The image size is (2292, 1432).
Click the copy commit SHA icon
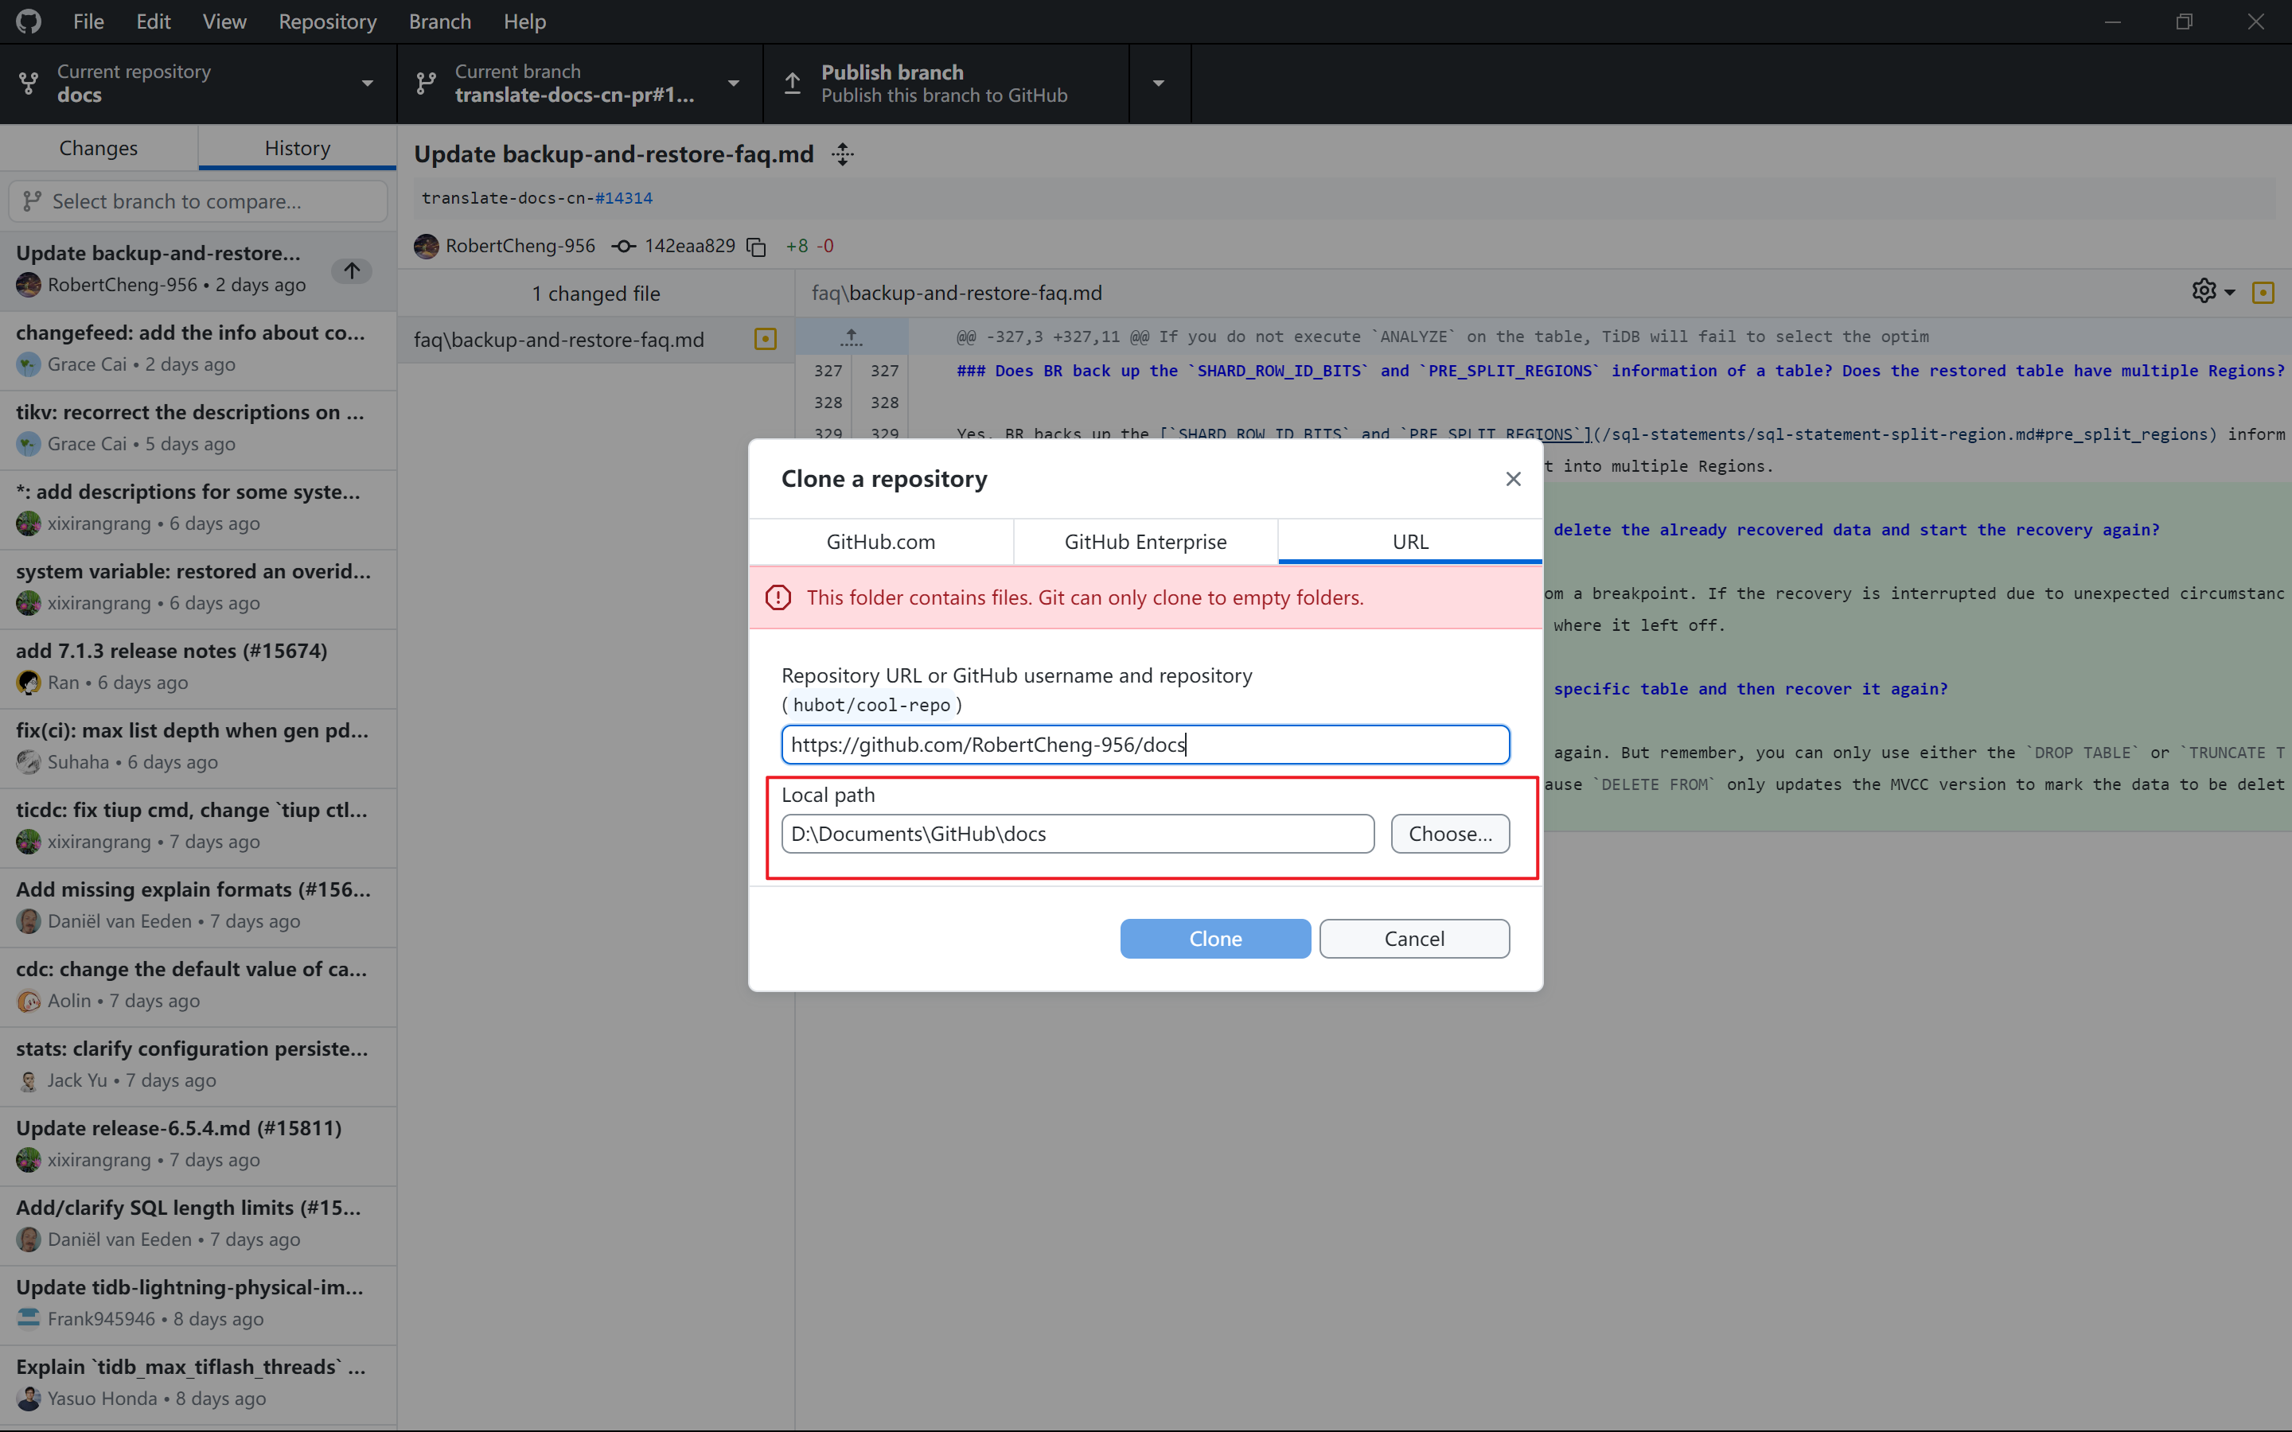[x=756, y=247]
